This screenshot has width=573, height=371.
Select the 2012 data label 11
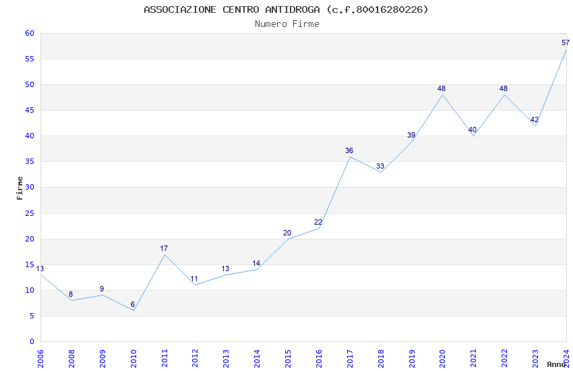pyautogui.click(x=194, y=279)
